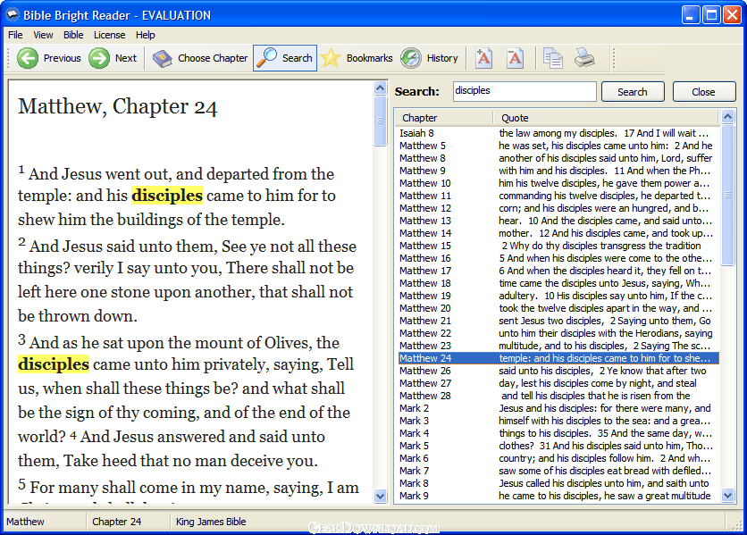Open the Help menu

coord(146,35)
